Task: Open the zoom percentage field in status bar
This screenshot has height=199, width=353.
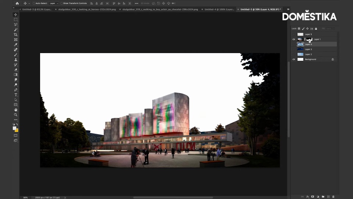Action: click(x=25, y=198)
